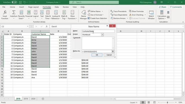Switch to the 2020 sheet tab
The width and height of the screenshot is (185, 104).
[x=33, y=99]
